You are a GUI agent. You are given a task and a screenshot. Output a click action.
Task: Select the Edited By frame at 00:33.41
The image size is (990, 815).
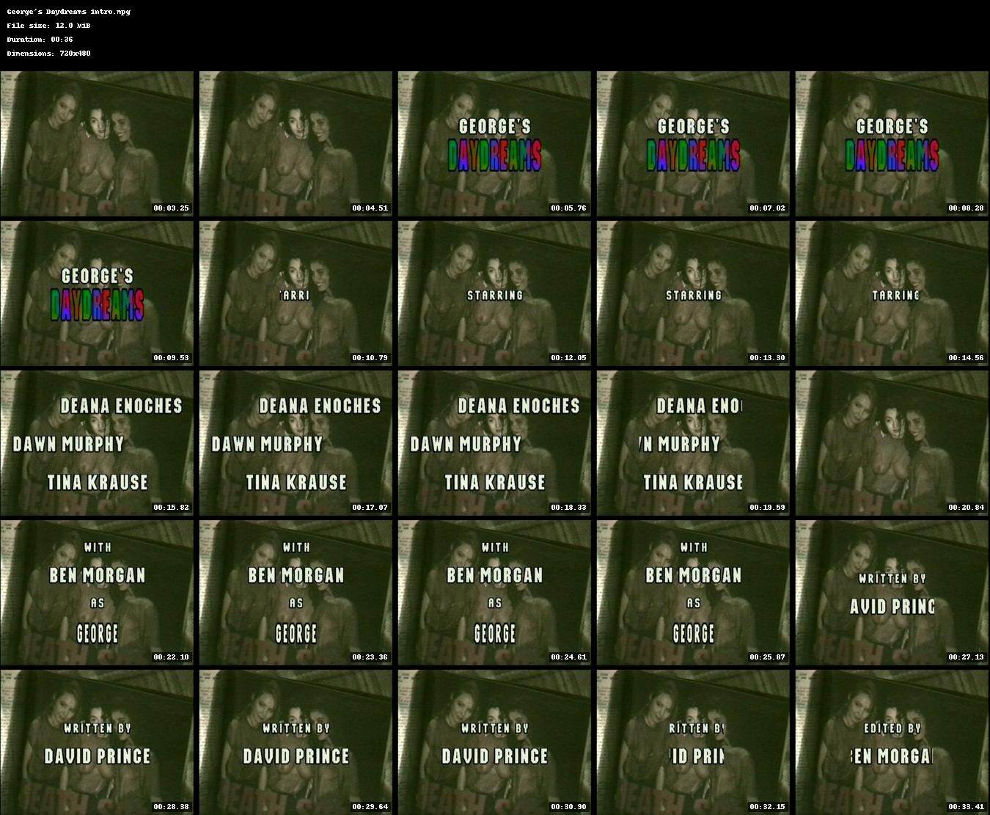[x=892, y=742]
